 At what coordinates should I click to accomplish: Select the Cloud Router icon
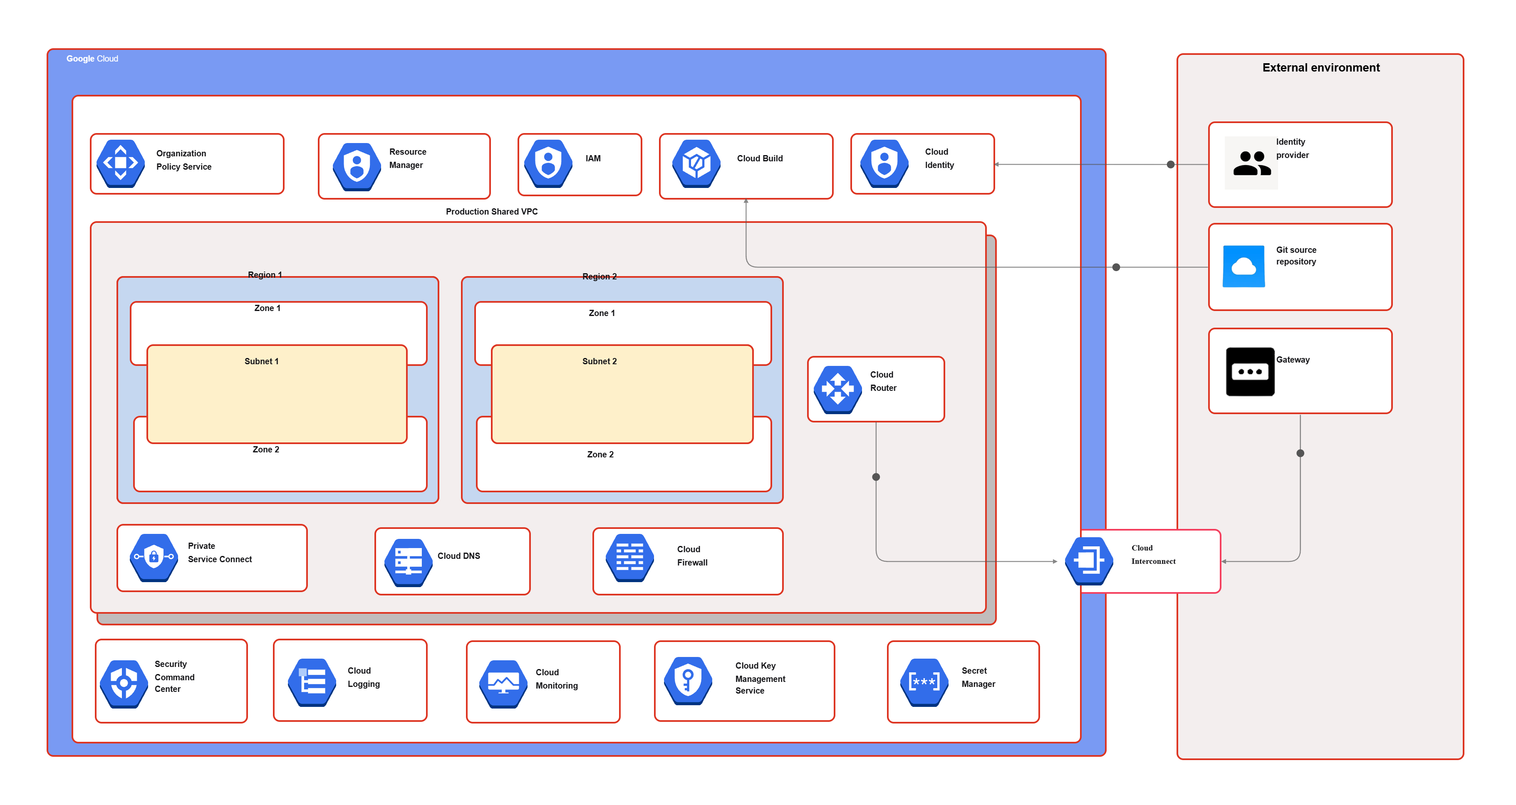point(837,389)
